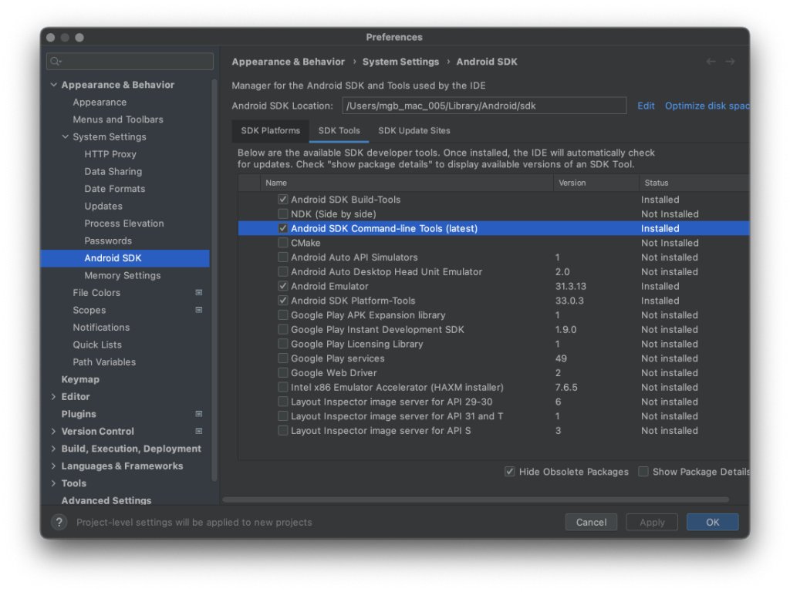Viewport: 790px width, 592px height.
Task: Select Keymap in sidebar
Action: tap(80, 379)
